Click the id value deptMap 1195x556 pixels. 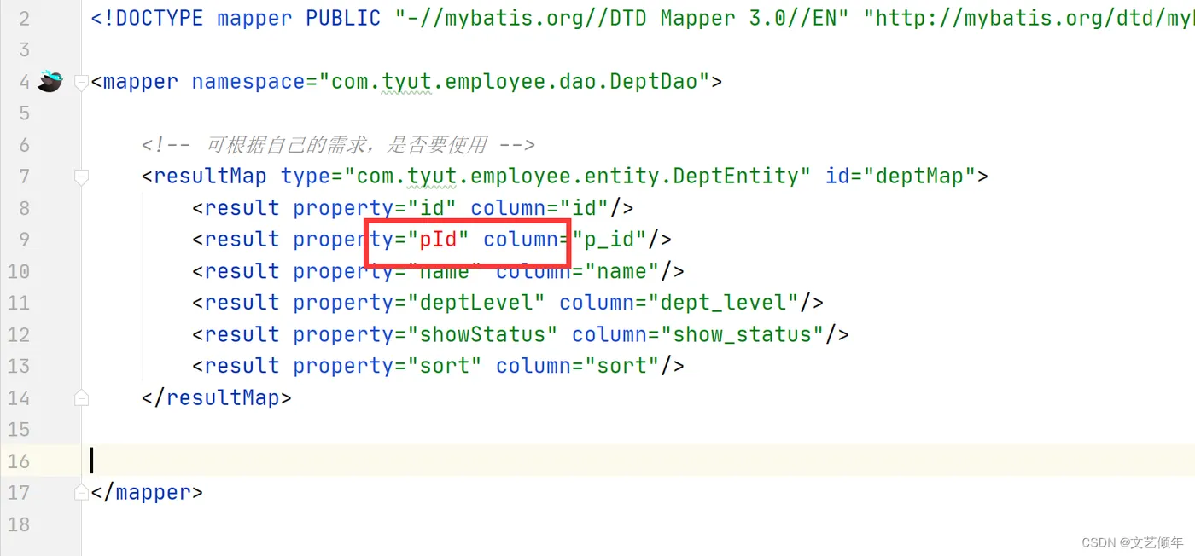(x=919, y=177)
